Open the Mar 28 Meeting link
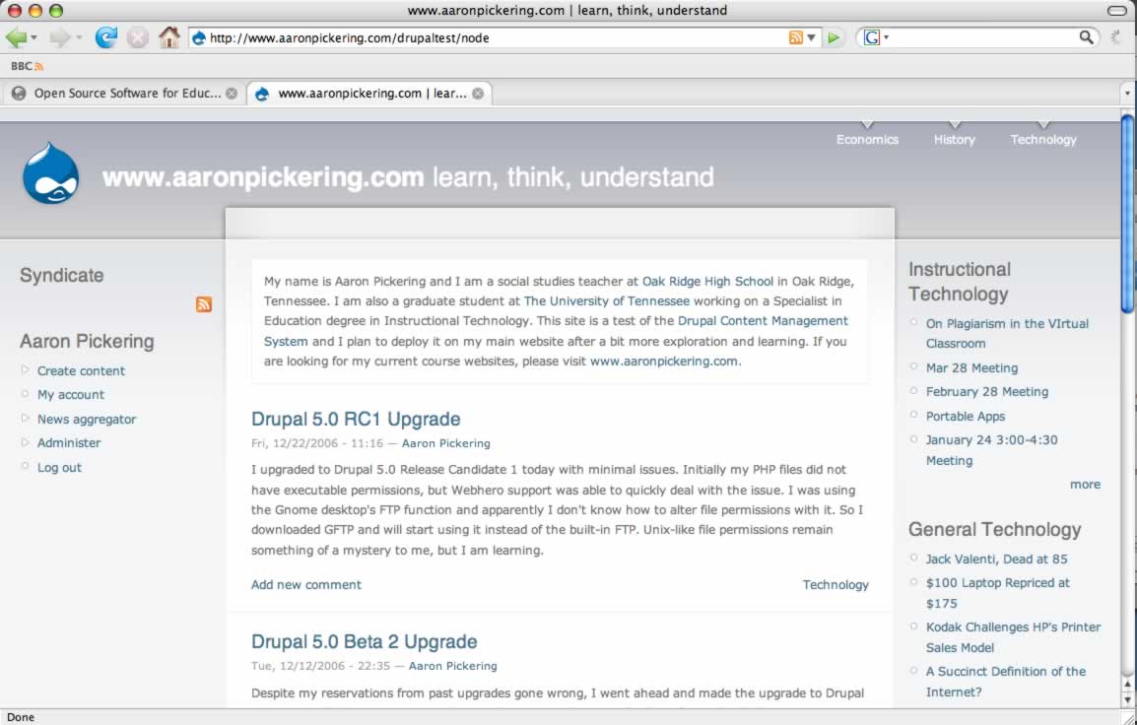This screenshot has width=1137, height=725. coord(971,368)
